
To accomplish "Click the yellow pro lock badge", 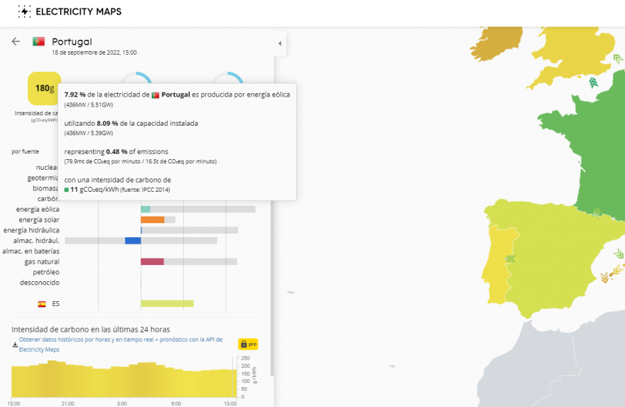I will [x=248, y=344].
